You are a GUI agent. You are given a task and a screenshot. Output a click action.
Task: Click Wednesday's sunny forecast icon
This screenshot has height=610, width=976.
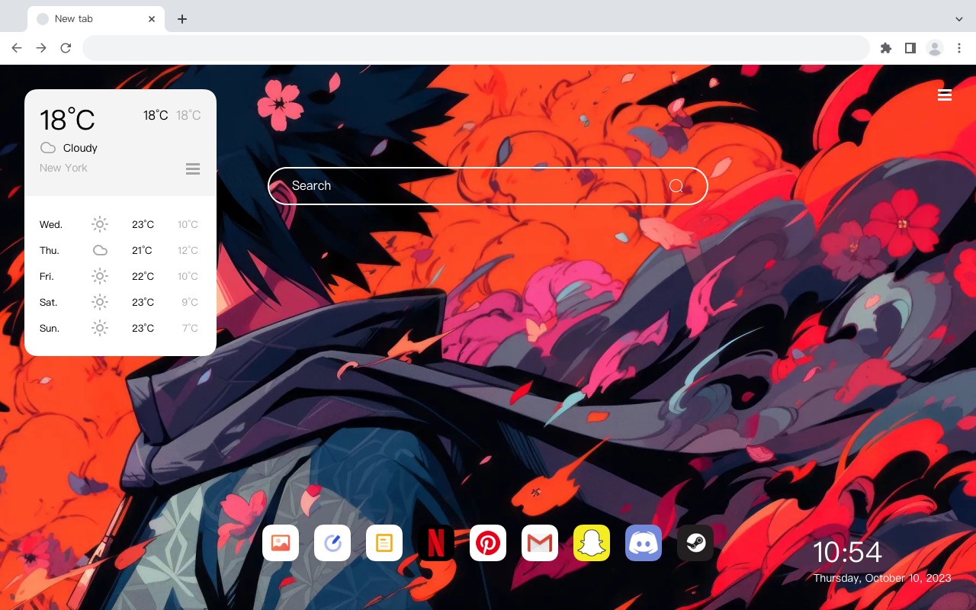click(x=100, y=224)
